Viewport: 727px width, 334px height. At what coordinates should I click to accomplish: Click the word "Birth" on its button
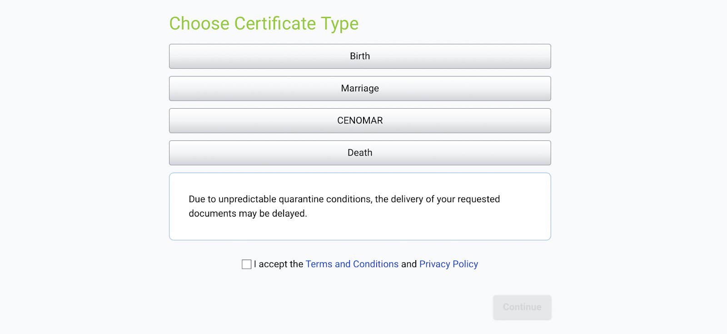(x=360, y=56)
